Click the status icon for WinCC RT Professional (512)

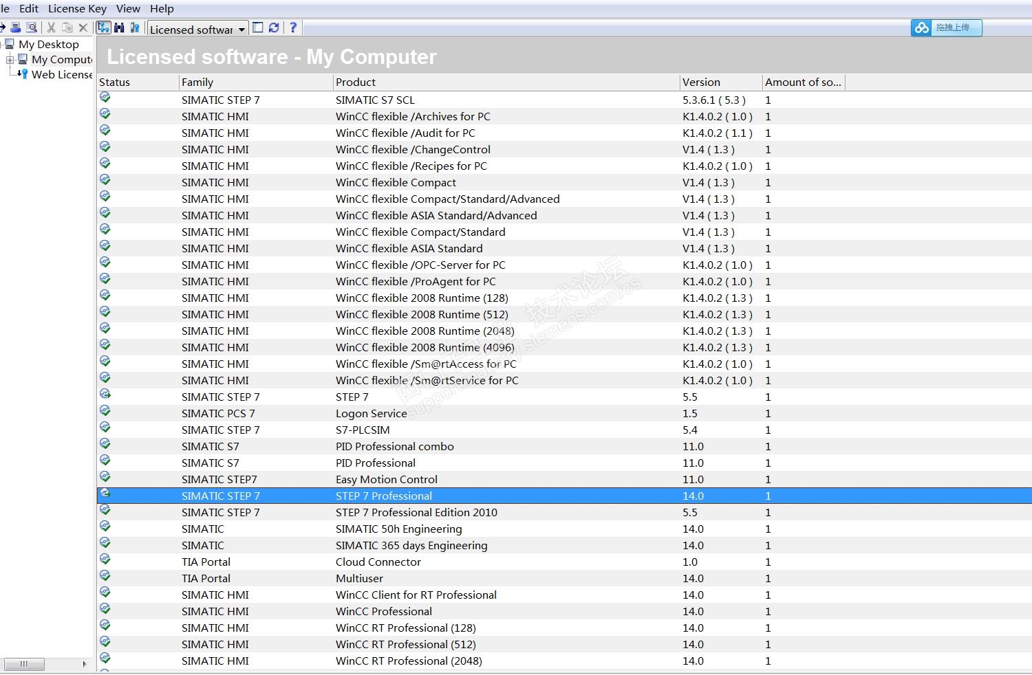coord(105,642)
